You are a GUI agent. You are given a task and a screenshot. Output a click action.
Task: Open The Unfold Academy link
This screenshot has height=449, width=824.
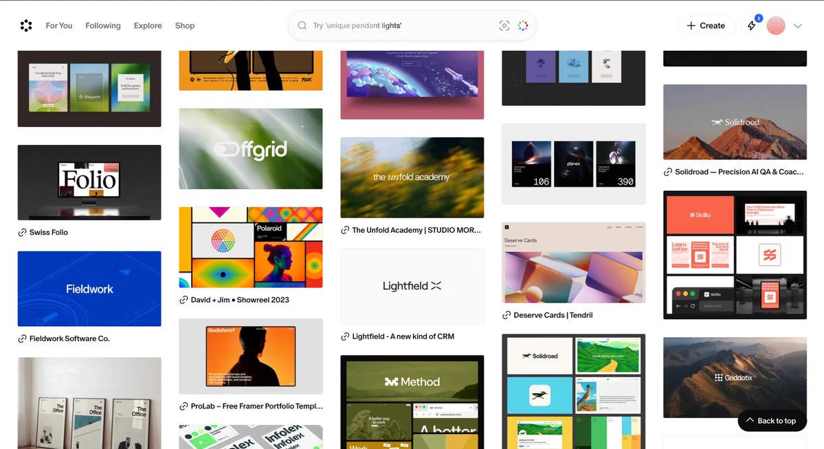[416, 230]
